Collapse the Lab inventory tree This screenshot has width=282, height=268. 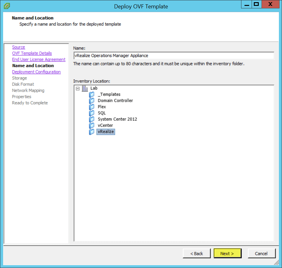pos(78,88)
